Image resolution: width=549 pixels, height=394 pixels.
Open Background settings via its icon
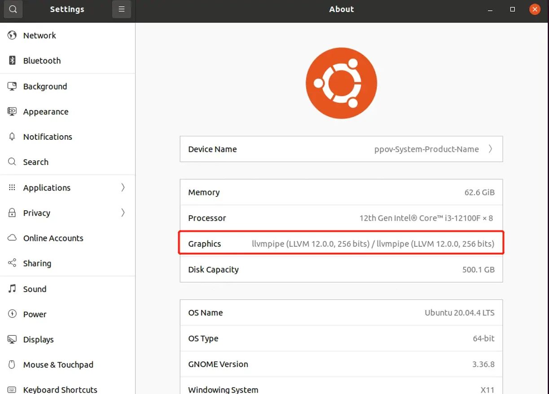click(x=12, y=86)
